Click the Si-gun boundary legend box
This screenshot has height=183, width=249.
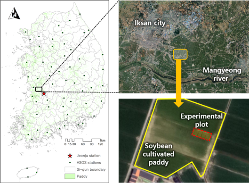[70, 169]
